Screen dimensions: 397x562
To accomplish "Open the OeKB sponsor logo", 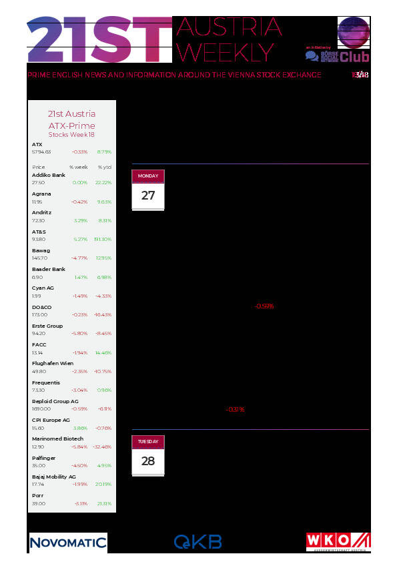I will 197,542.
